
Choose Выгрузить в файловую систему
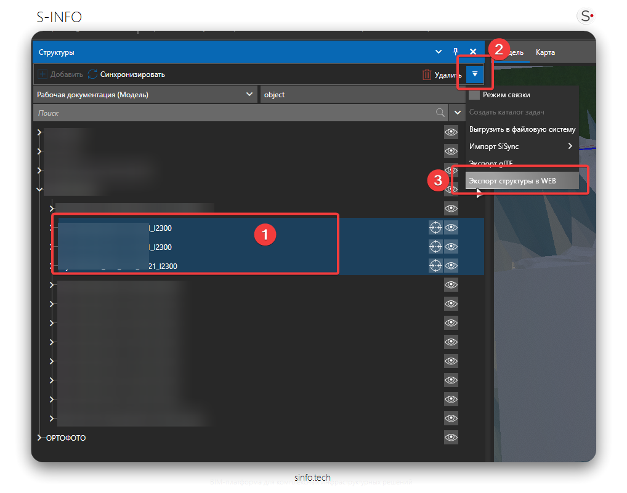click(x=522, y=129)
